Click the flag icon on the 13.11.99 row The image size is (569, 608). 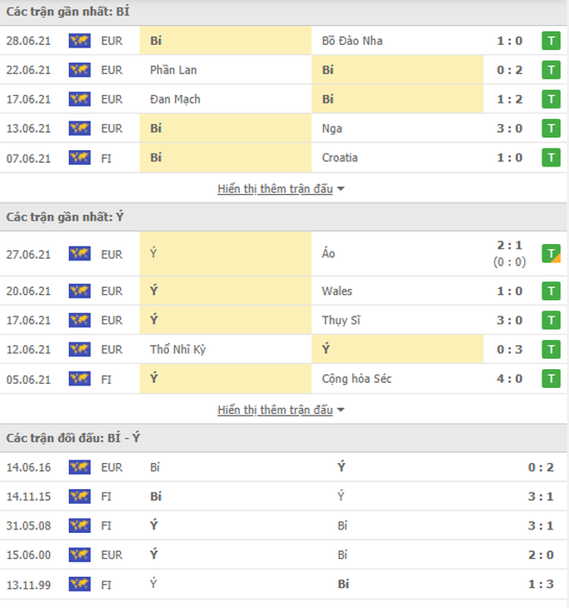click(79, 584)
